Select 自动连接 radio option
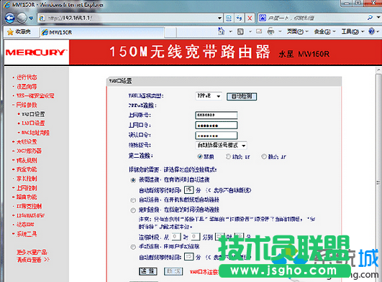The width and height of the screenshot is (382, 282). pos(133,200)
